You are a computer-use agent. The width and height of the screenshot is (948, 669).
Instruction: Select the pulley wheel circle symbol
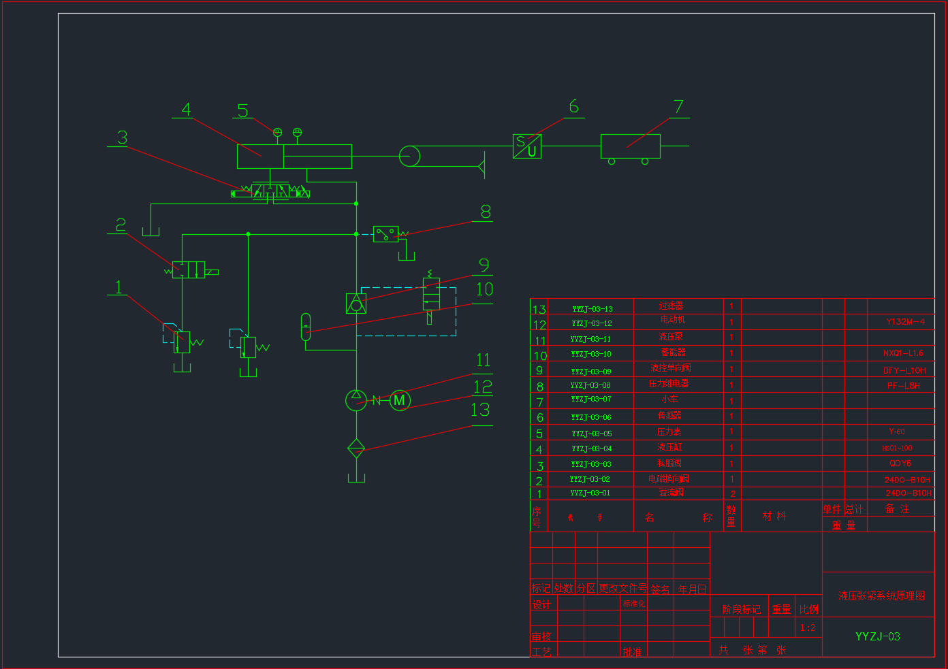(x=409, y=156)
